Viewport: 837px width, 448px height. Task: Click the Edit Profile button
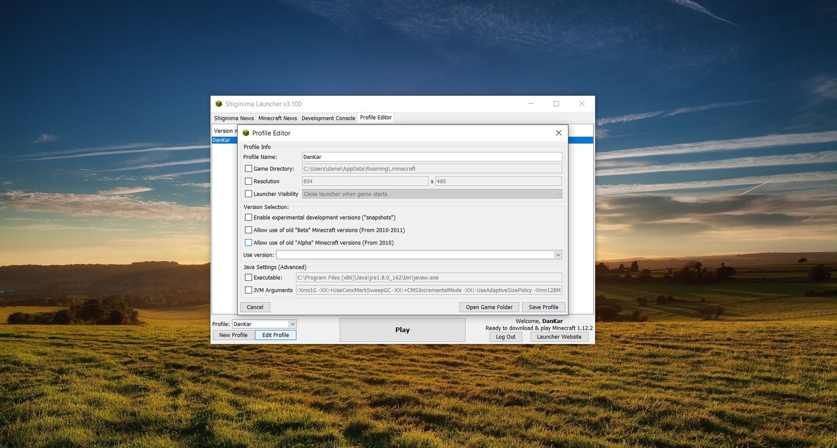[275, 335]
